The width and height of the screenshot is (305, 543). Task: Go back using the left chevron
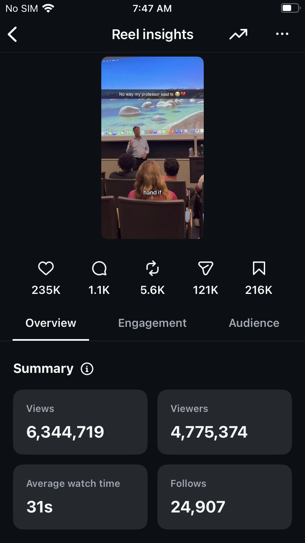tap(13, 35)
